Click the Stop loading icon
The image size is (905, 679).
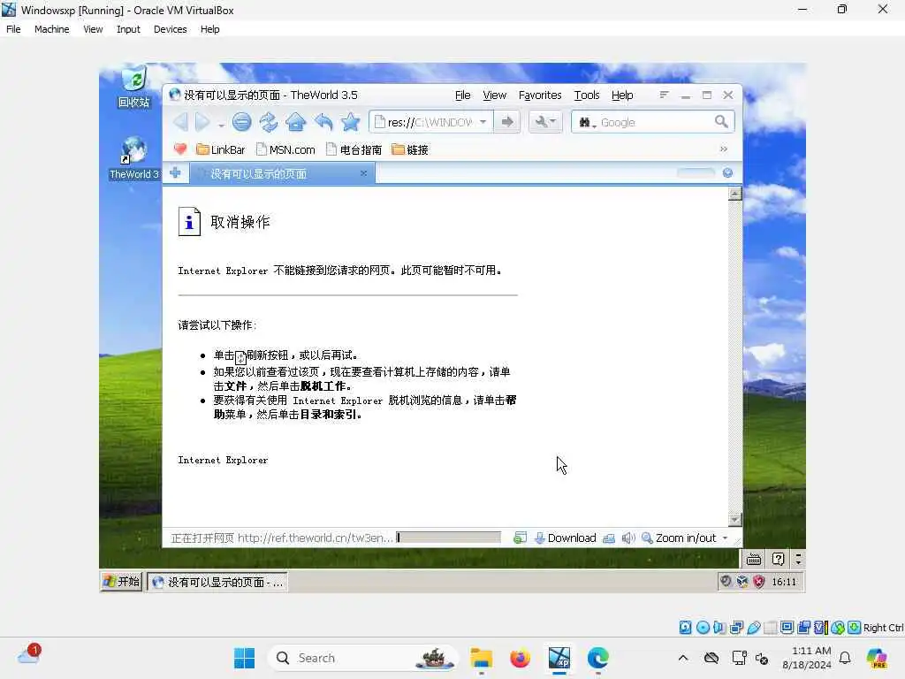(242, 122)
